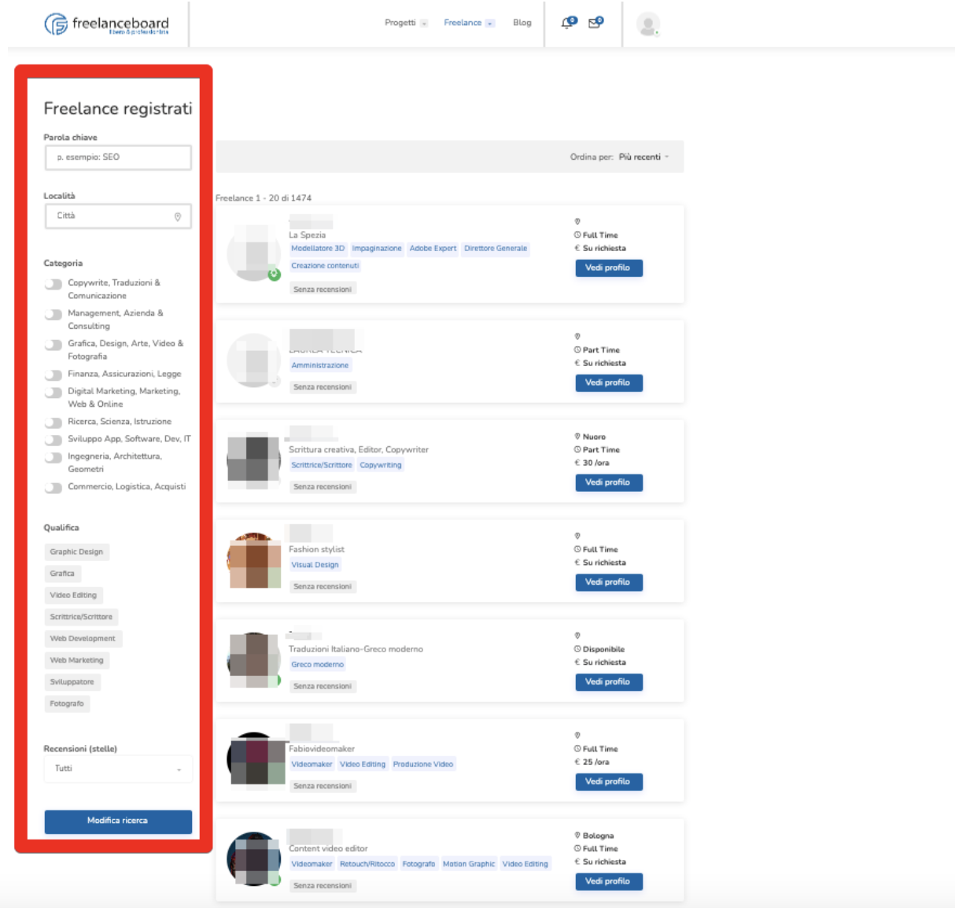
Task: Click the Fabiovideomaker profile picture
Action: pyautogui.click(x=254, y=760)
